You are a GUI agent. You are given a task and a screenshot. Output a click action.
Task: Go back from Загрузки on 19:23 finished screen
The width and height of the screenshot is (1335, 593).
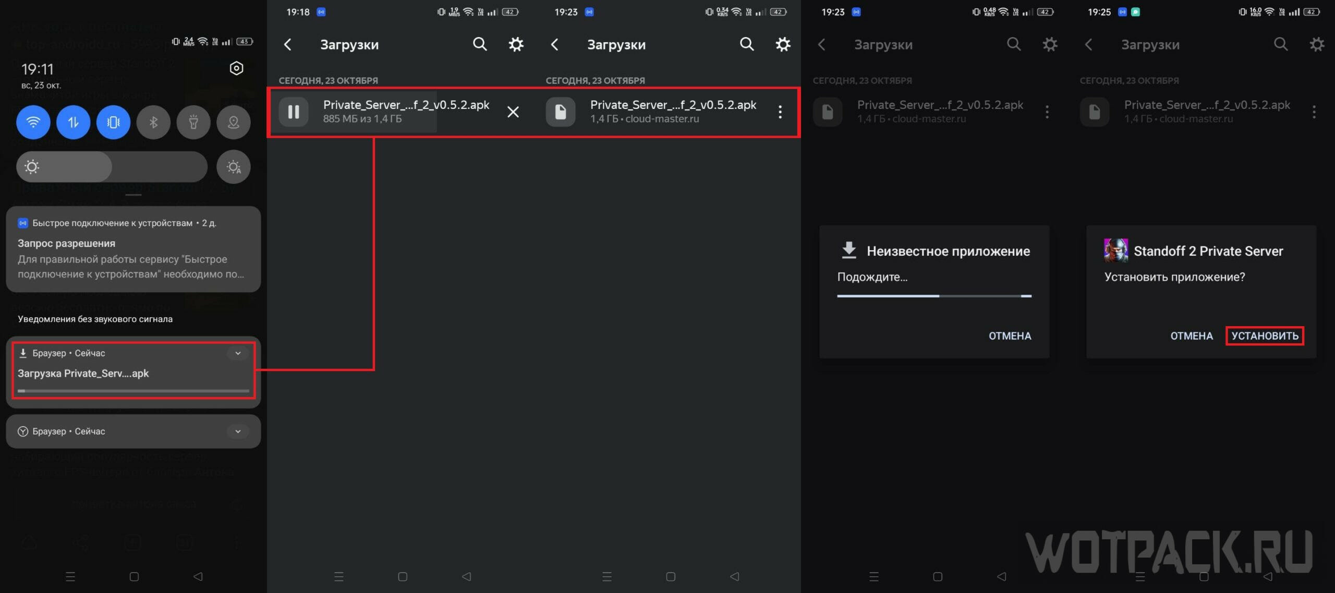555,45
